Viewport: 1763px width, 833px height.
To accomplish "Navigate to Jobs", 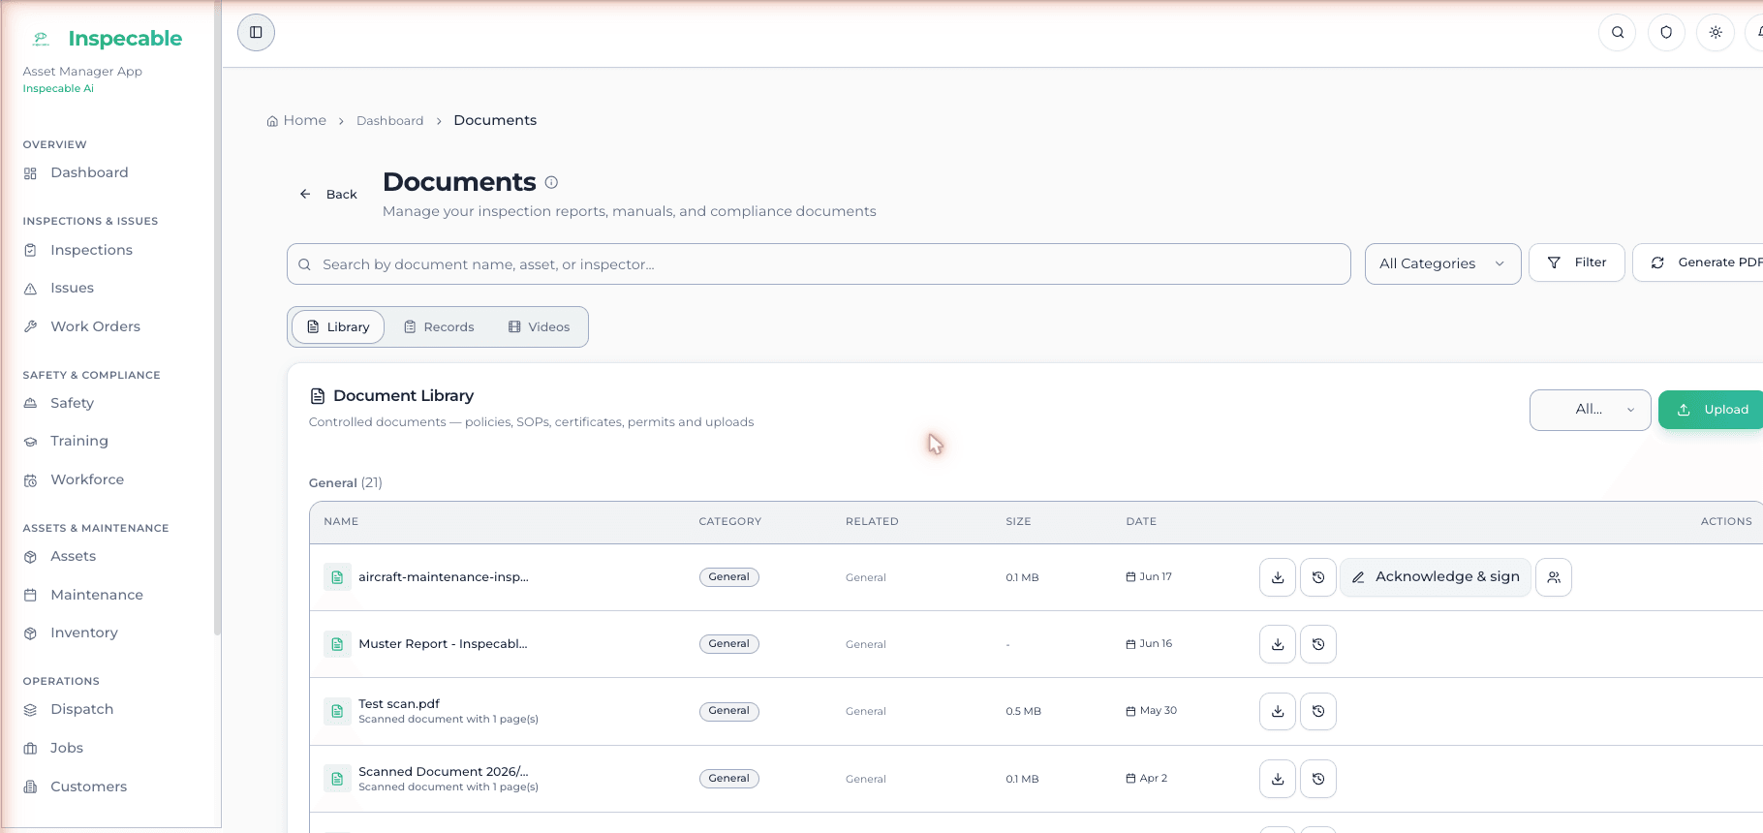I will [x=67, y=748].
